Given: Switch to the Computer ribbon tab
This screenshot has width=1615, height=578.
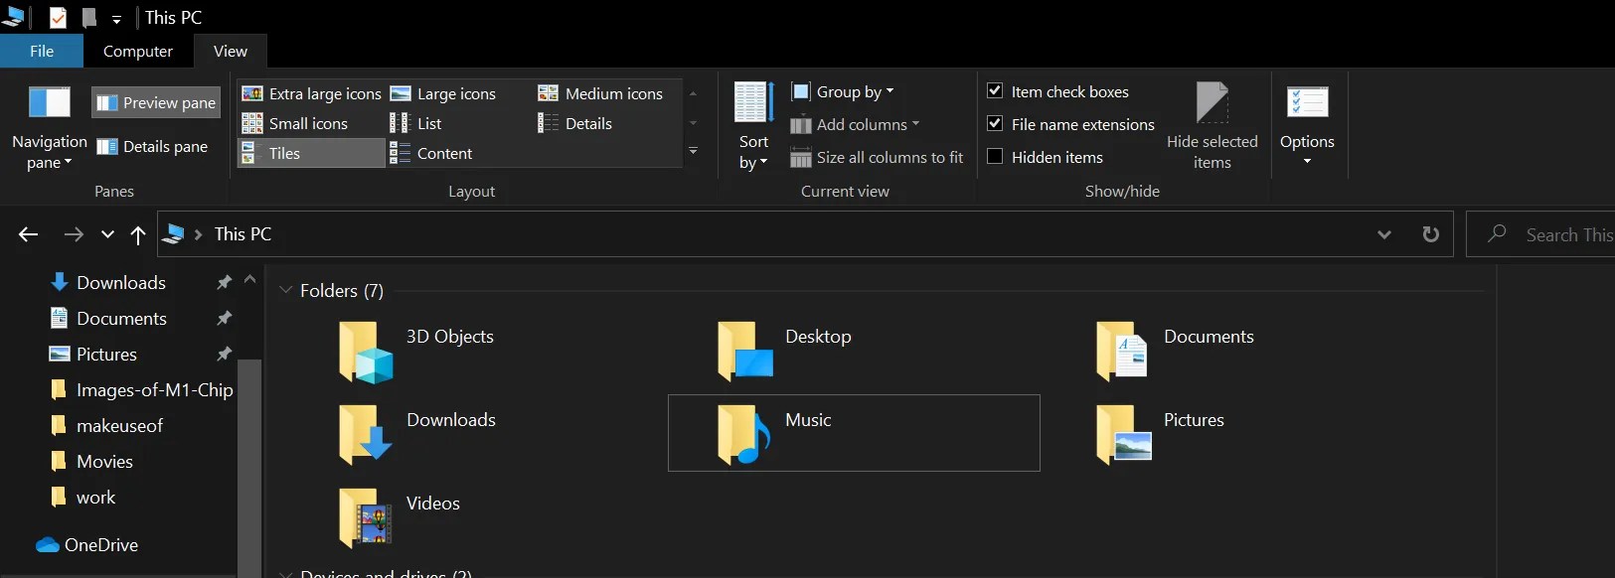Looking at the screenshot, I should tap(138, 51).
